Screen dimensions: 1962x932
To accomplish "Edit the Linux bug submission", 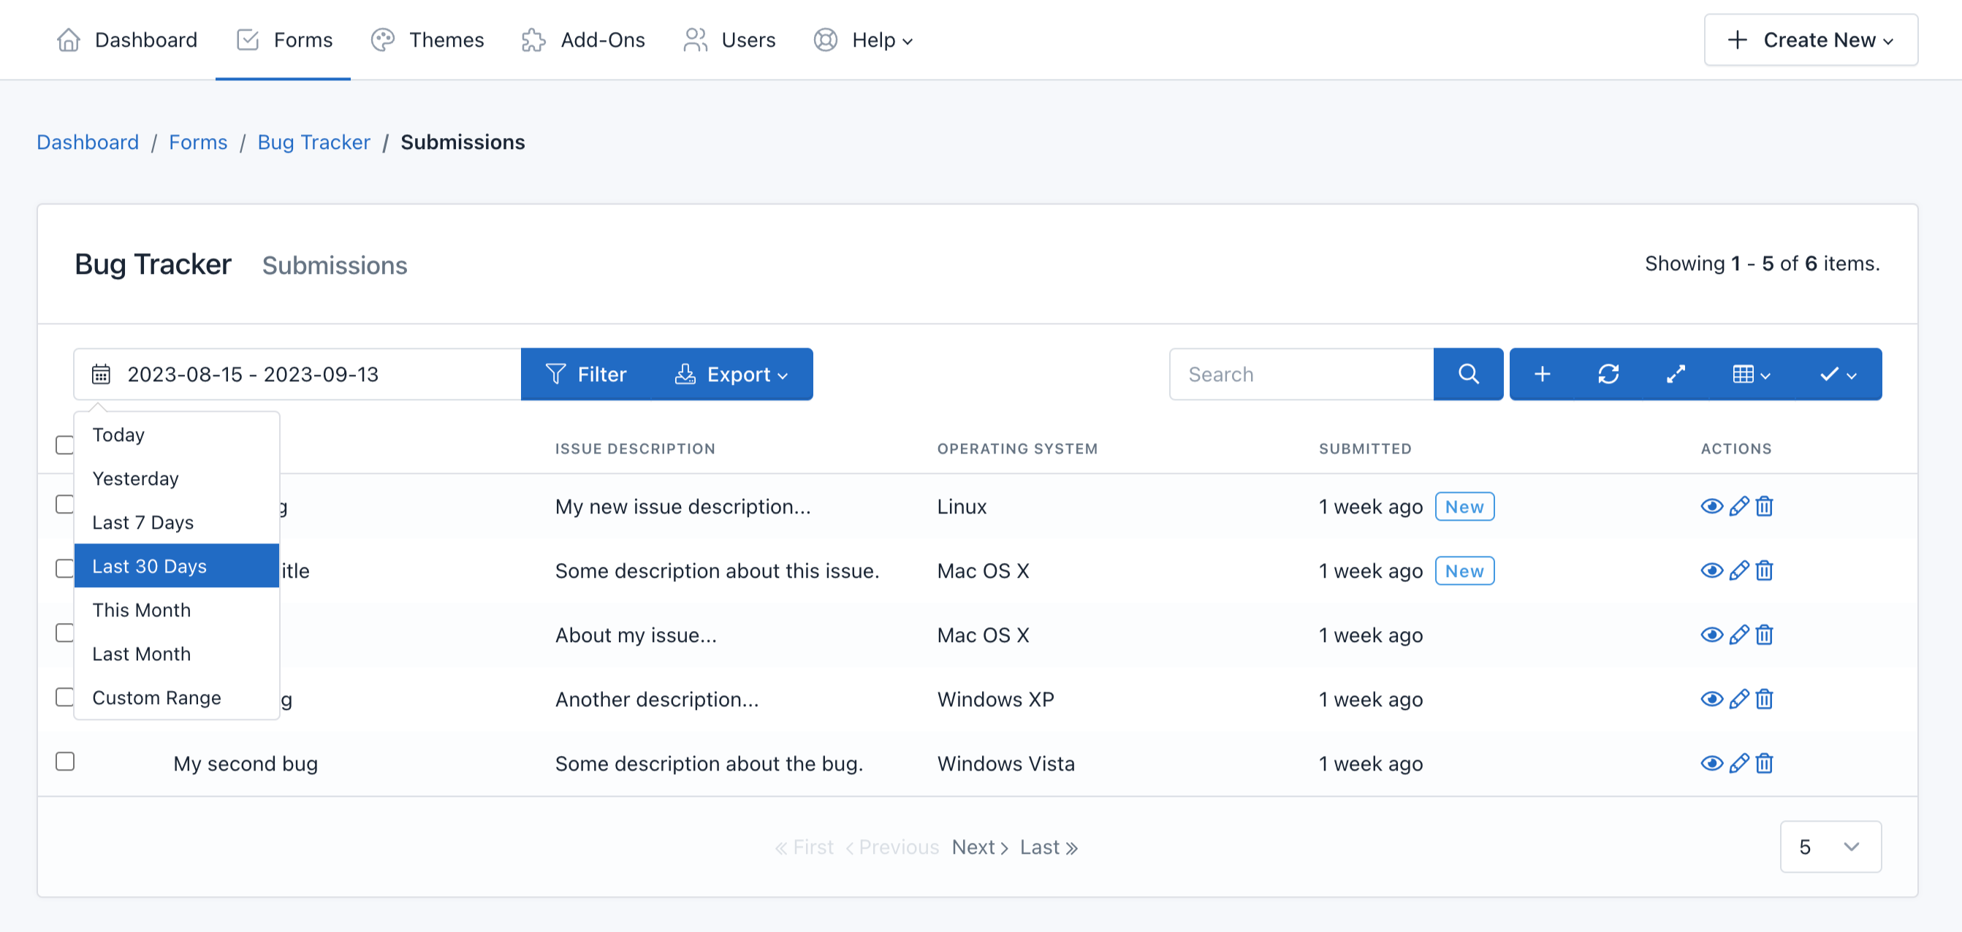I will 1738,505.
